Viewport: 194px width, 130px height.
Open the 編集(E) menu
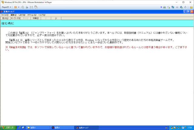click(13, 15)
